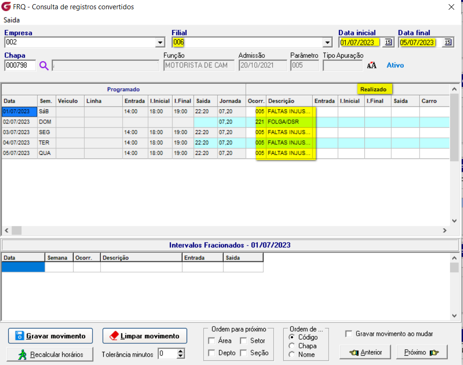Viewport: 463px width, 365px height.
Task: Click the Sem. column header
Action: pyautogui.click(x=46, y=101)
